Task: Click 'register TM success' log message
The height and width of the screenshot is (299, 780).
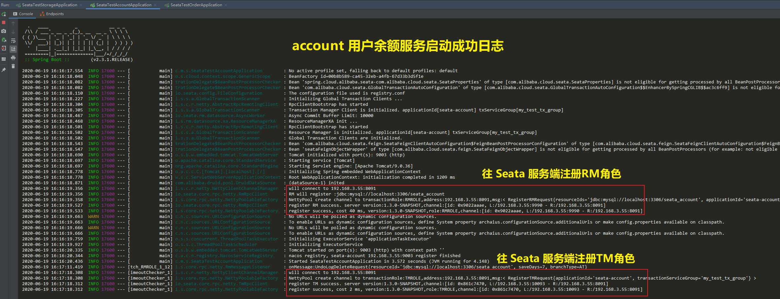Action: point(448,284)
